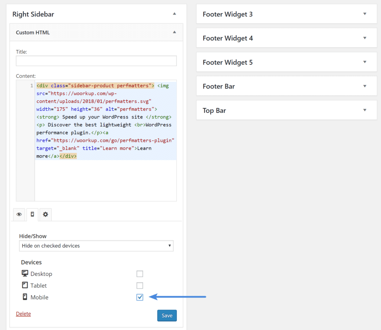Screen dimensions: 381x330
Task: Expand Footer Widget 4 arrow
Action: [x=365, y=38]
